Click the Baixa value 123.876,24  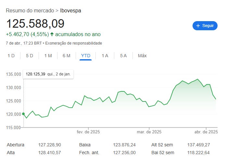[x=124, y=145]
